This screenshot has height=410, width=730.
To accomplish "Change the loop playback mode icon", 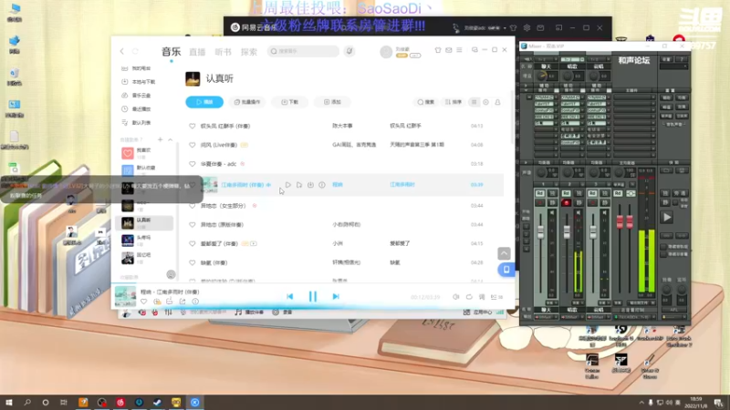I will (469, 297).
